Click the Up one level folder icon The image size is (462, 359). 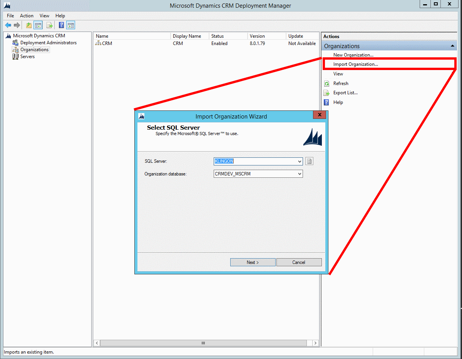[28, 25]
